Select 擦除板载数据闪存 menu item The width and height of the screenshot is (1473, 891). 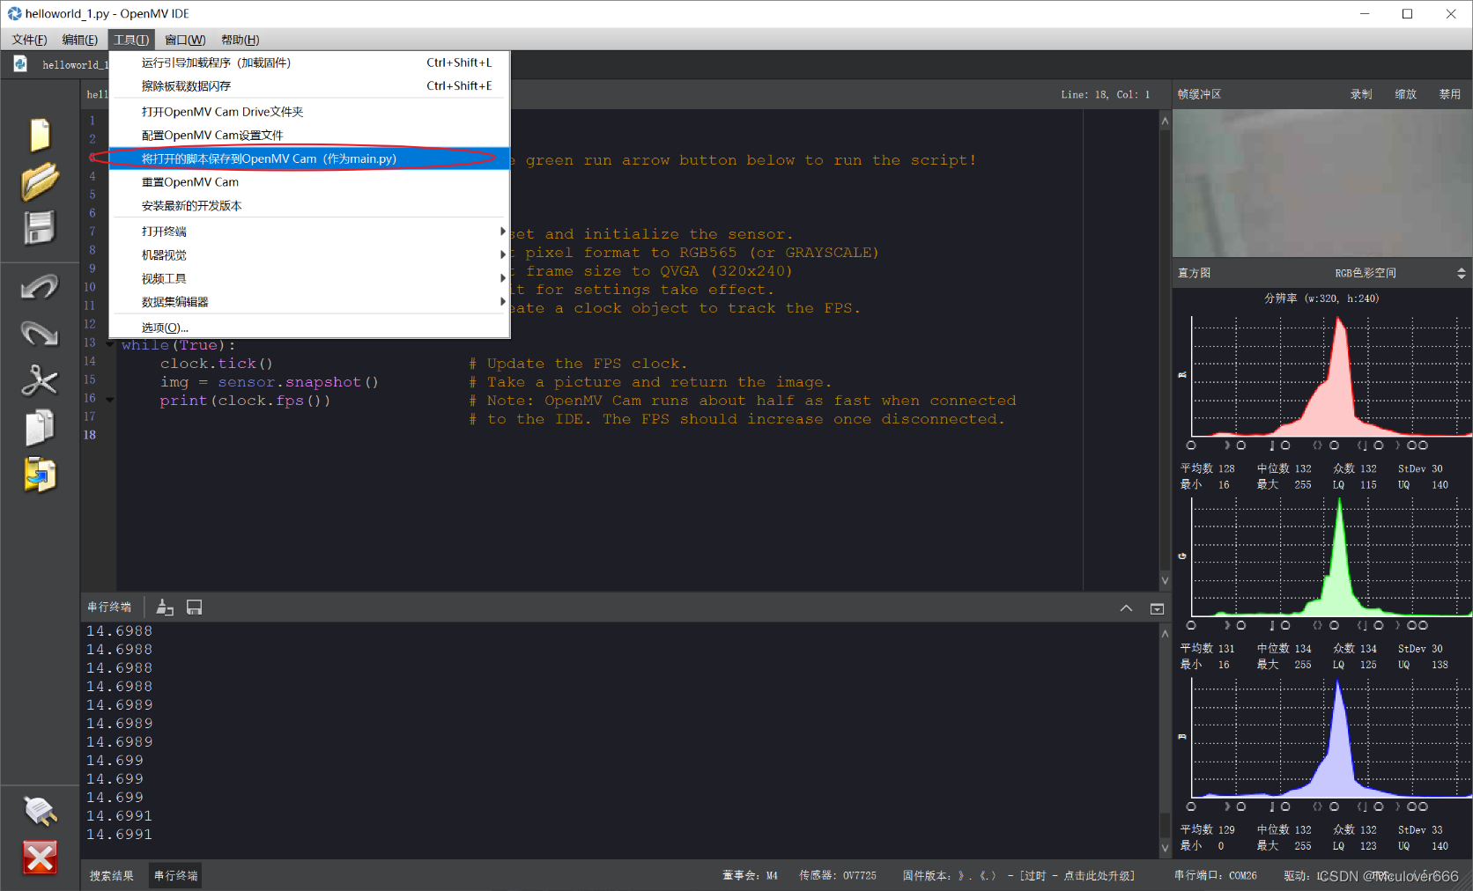(309, 85)
